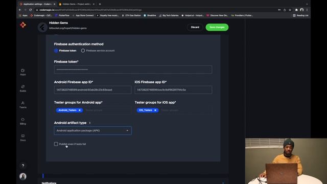
Task: Open Royalty free music bookmark
Action: click(108, 15)
